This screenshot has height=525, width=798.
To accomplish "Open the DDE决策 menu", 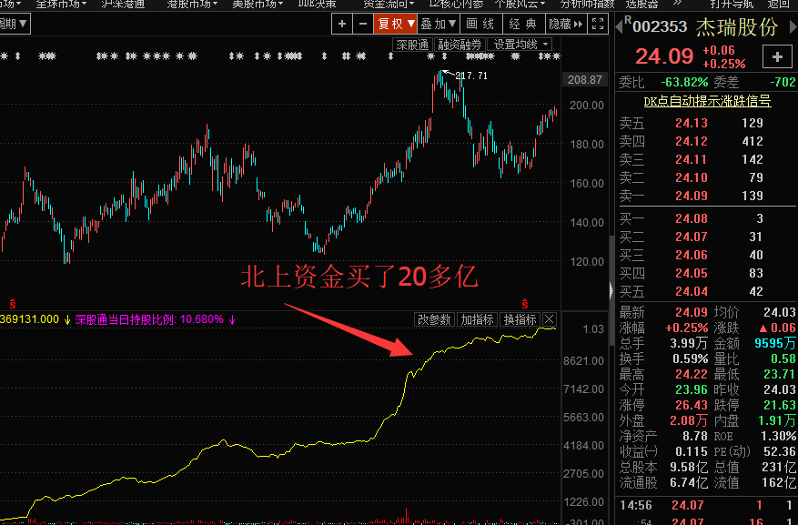I will [x=317, y=4].
